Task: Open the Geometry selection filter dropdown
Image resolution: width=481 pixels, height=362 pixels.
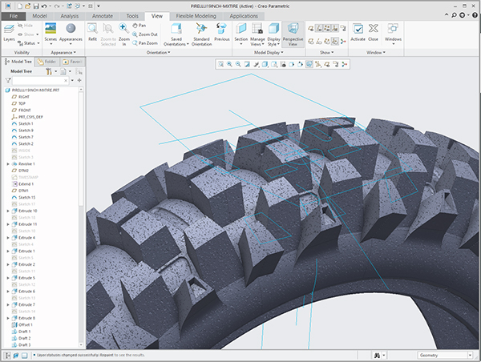Action: point(470,356)
